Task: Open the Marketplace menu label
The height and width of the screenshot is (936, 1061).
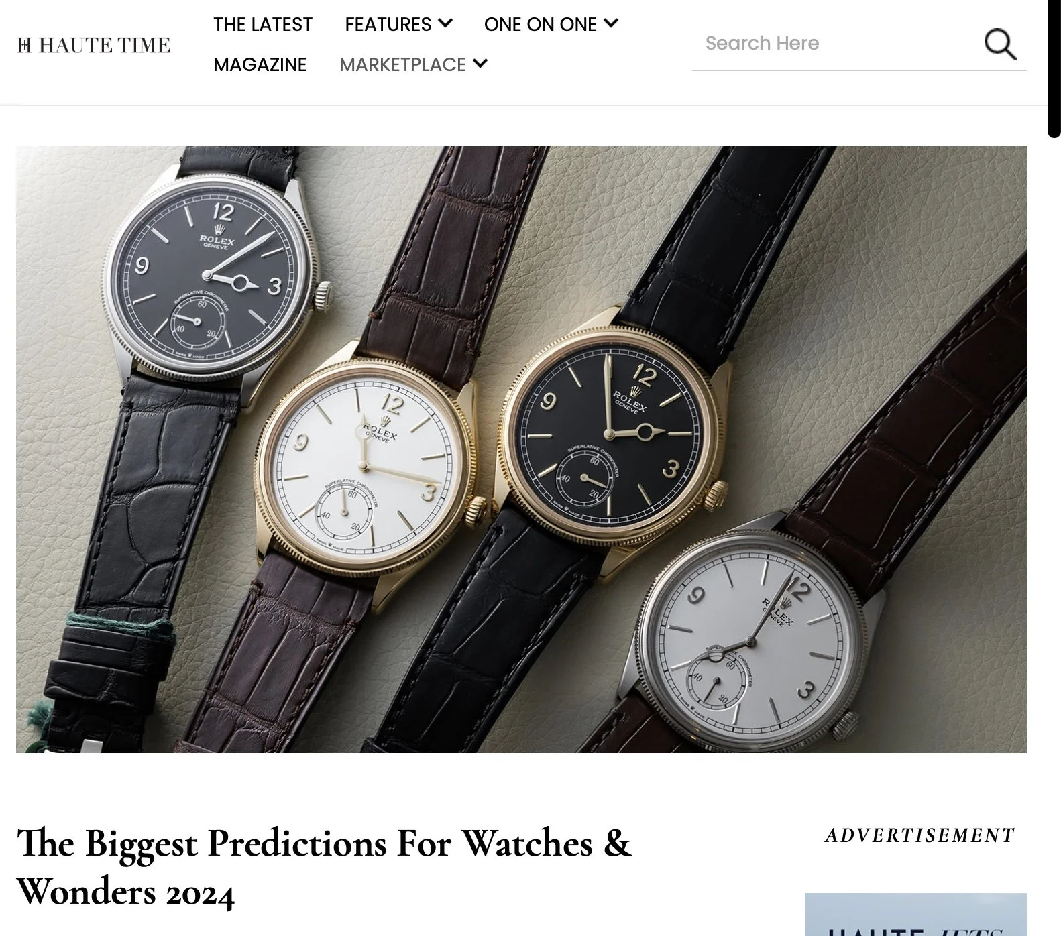Action: coord(402,65)
